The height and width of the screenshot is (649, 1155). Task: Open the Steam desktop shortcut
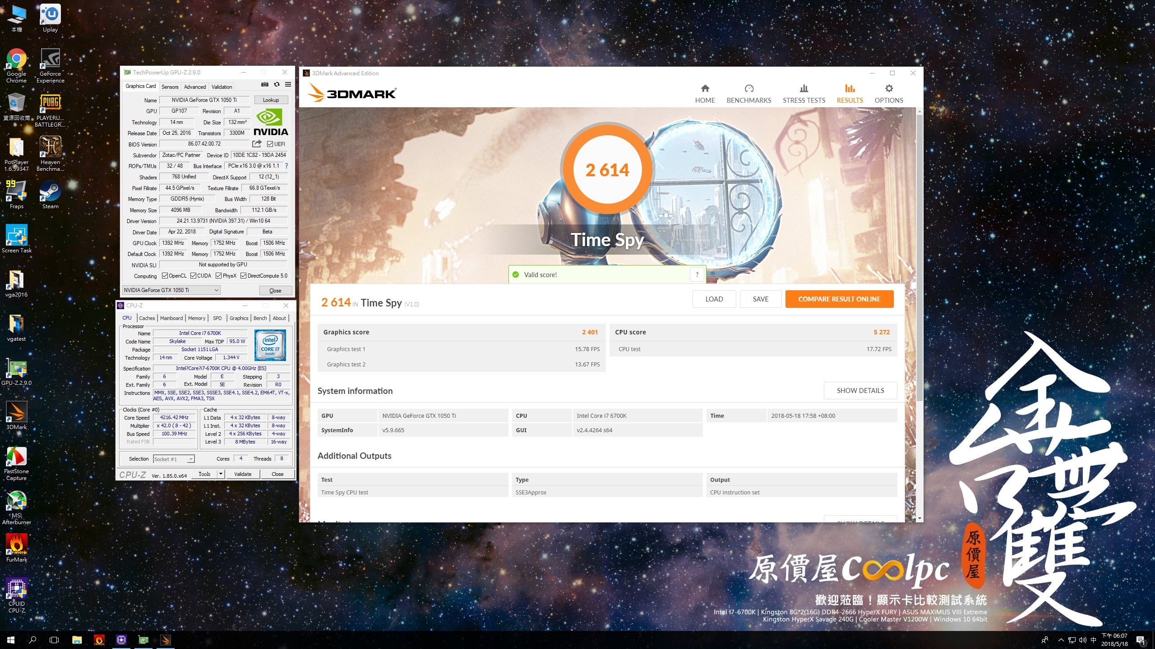coord(50,194)
